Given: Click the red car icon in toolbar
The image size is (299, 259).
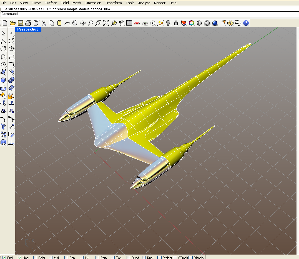Looking at the screenshot, I should [x=137, y=23].
